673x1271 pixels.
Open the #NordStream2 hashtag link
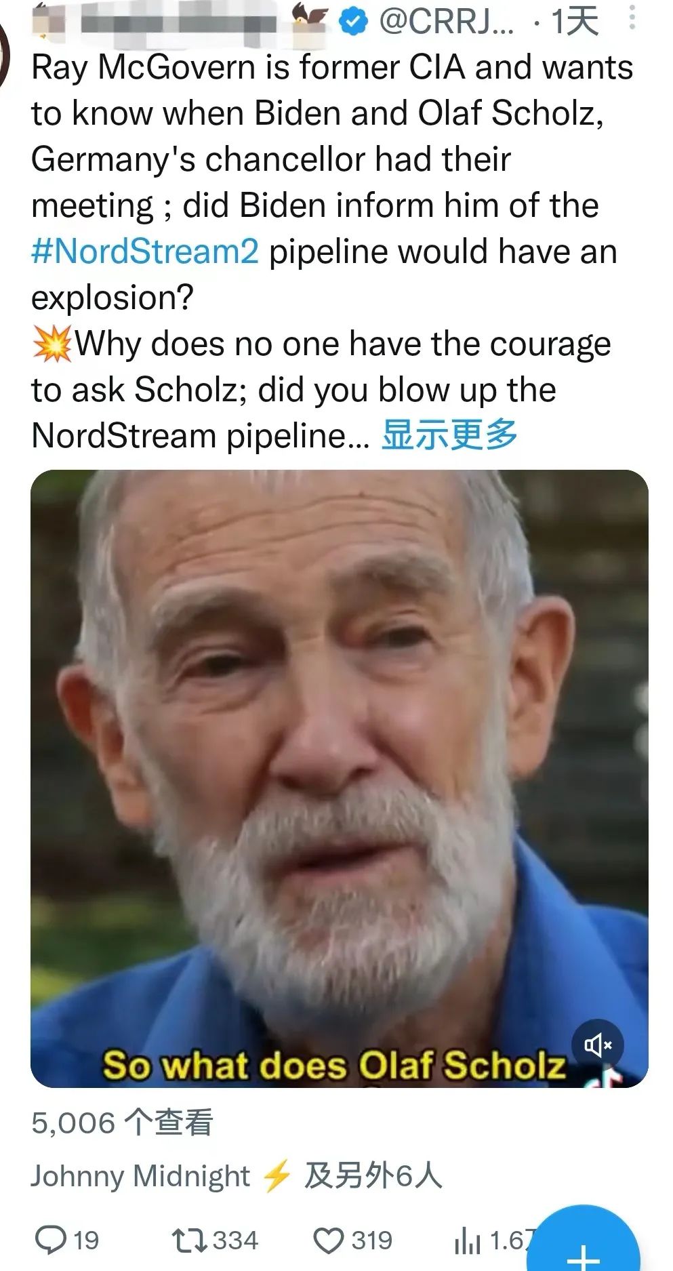click(x=145, y=251)
